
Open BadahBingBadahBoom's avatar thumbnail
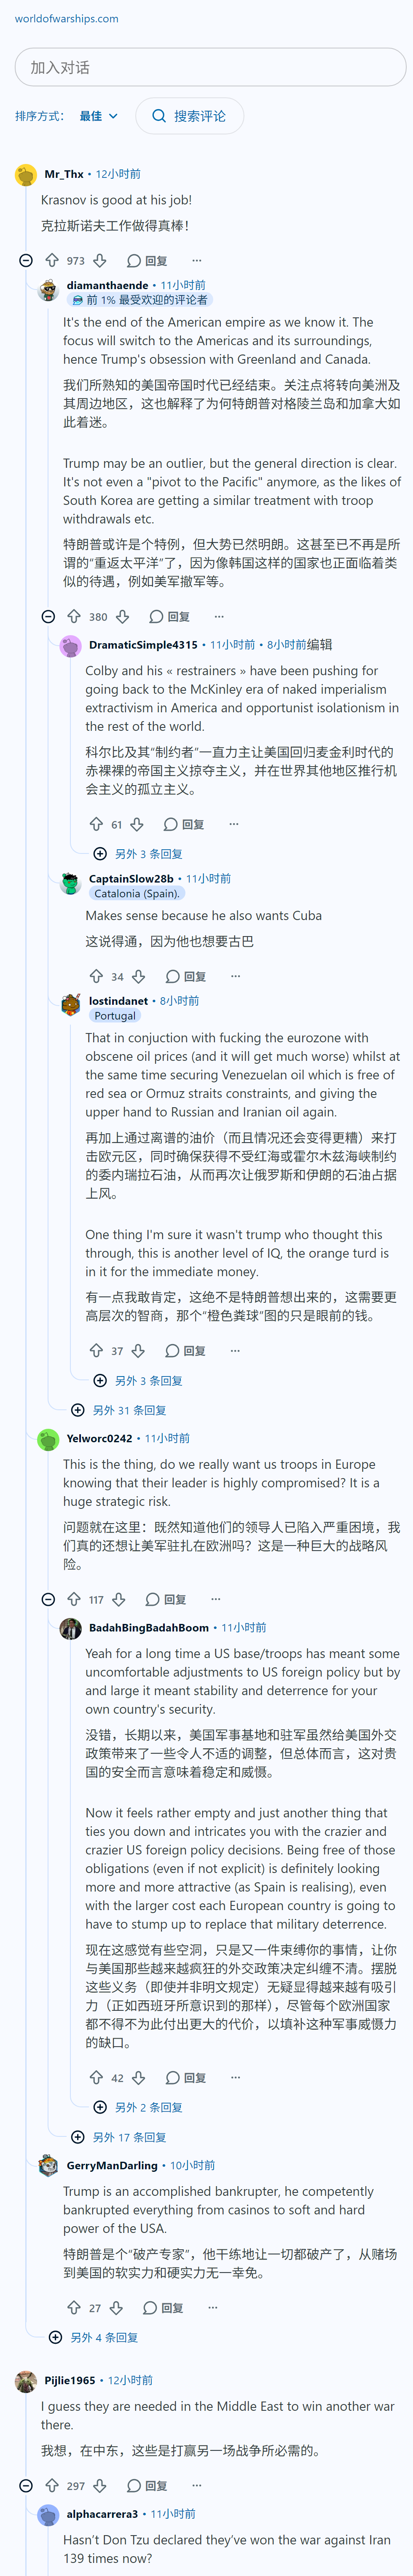click(x=70, y=1628)
